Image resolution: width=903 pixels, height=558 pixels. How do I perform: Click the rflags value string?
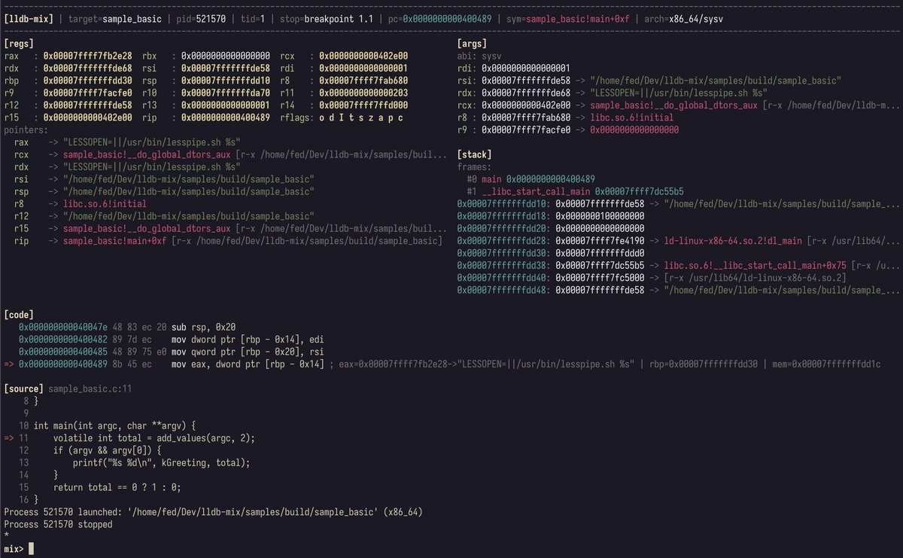361,117
